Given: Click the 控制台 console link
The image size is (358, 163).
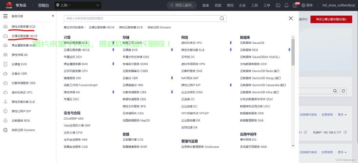Looking at the screenshot, I should pos(44,5).
